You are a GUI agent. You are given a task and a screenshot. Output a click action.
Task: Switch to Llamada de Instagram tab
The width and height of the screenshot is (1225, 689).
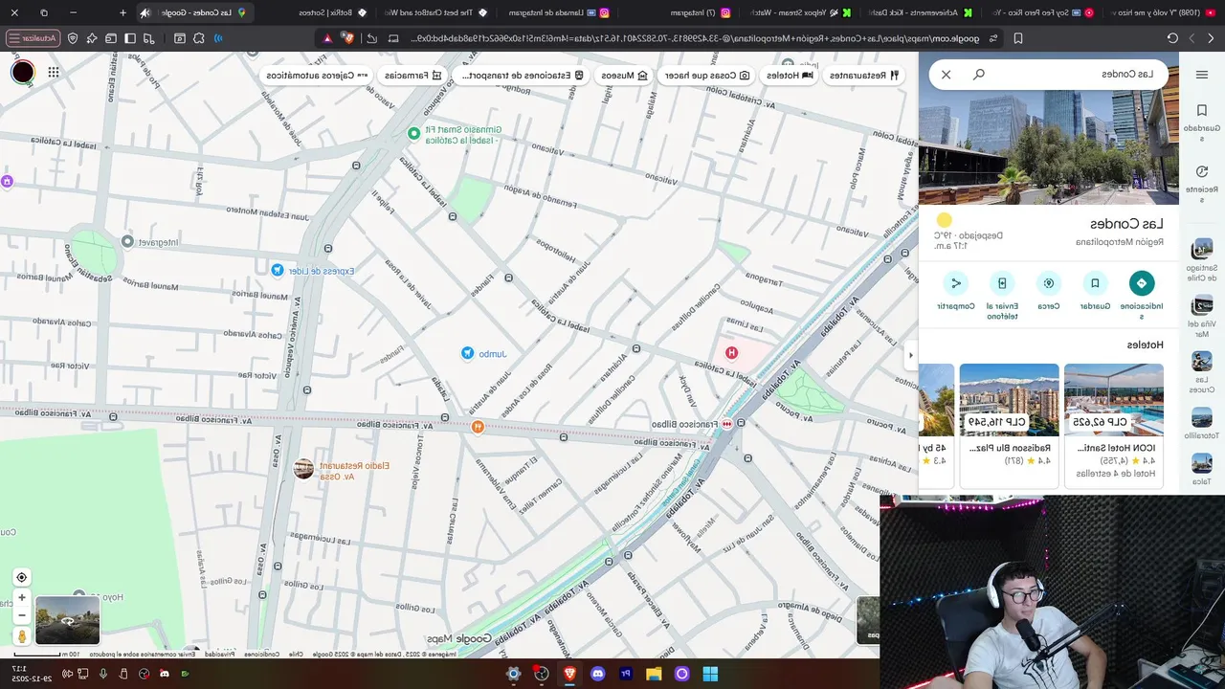pos(557,12)
